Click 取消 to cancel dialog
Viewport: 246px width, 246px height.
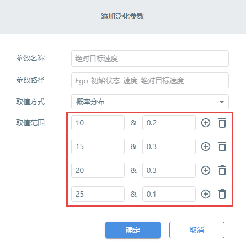(197, 230)
